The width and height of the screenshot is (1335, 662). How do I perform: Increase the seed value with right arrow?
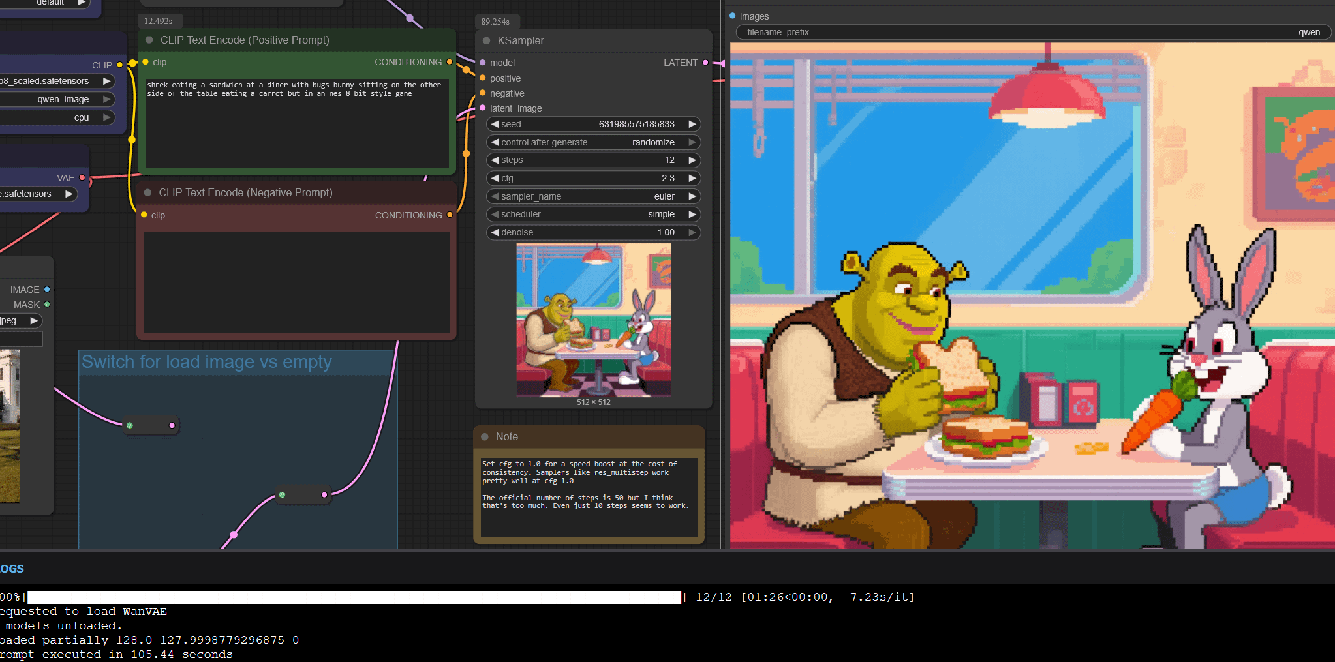692,124
